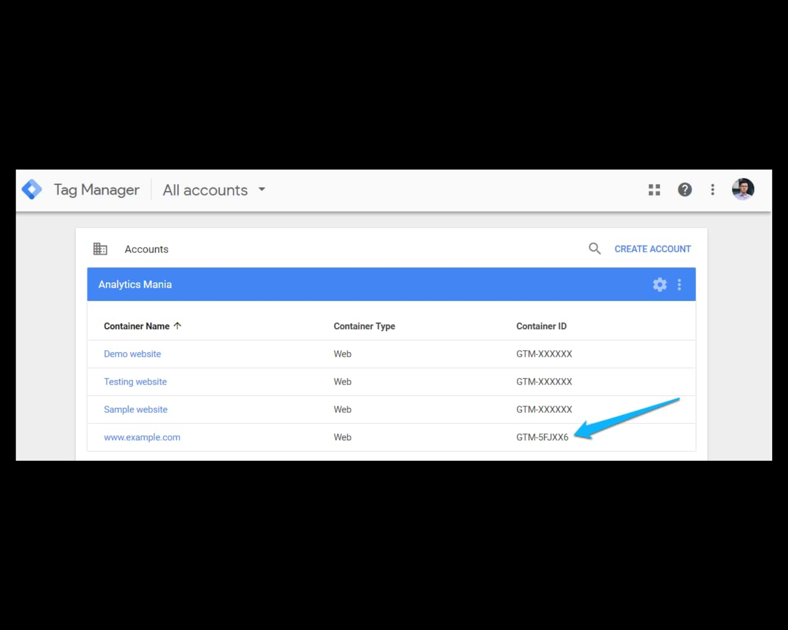The image size is (788, 630).
Task: Click the Container Type column header
Action: [364, 326]
